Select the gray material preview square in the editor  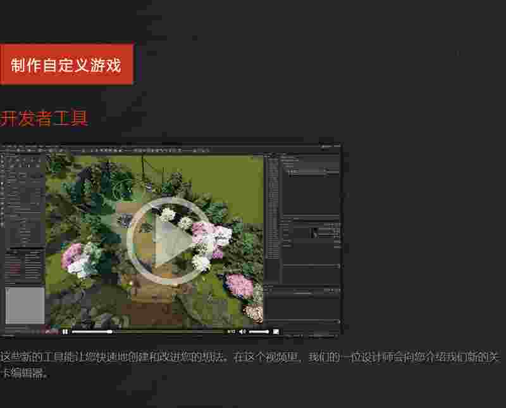[25, 305]
